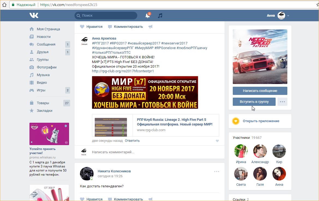Image resolution: width=319 pixels, height=201 pixels.
Task: Open the РПГ-Клуб Russia link preview title
Action: point(175,122)
